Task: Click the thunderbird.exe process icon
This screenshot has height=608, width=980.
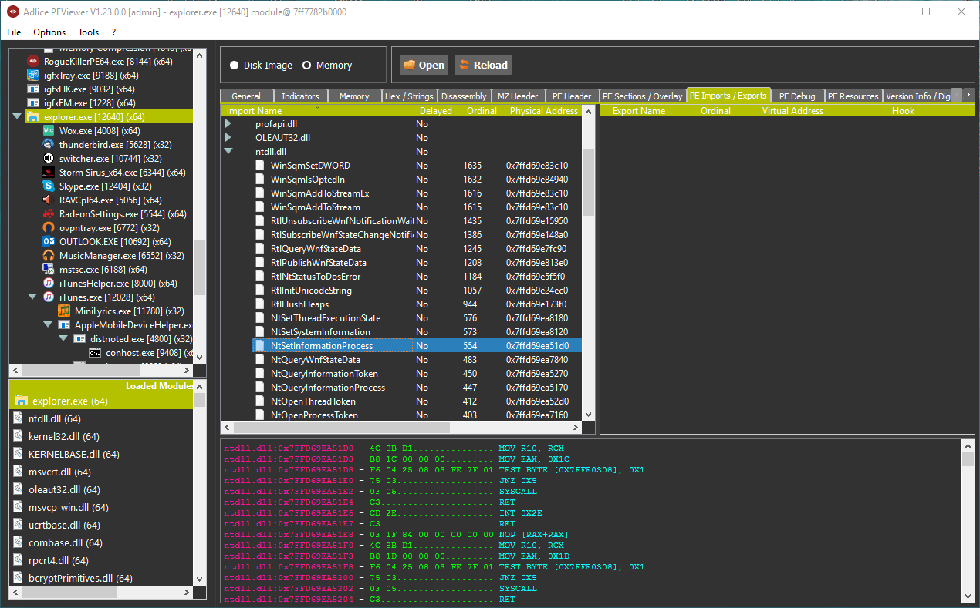Action: click(x=49, y=145)
